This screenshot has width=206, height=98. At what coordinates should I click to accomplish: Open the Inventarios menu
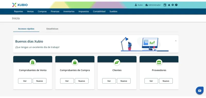point(69,11)
